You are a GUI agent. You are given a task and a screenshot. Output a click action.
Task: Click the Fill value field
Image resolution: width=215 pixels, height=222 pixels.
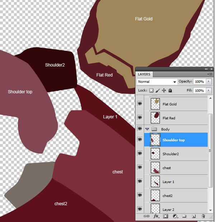200,90
